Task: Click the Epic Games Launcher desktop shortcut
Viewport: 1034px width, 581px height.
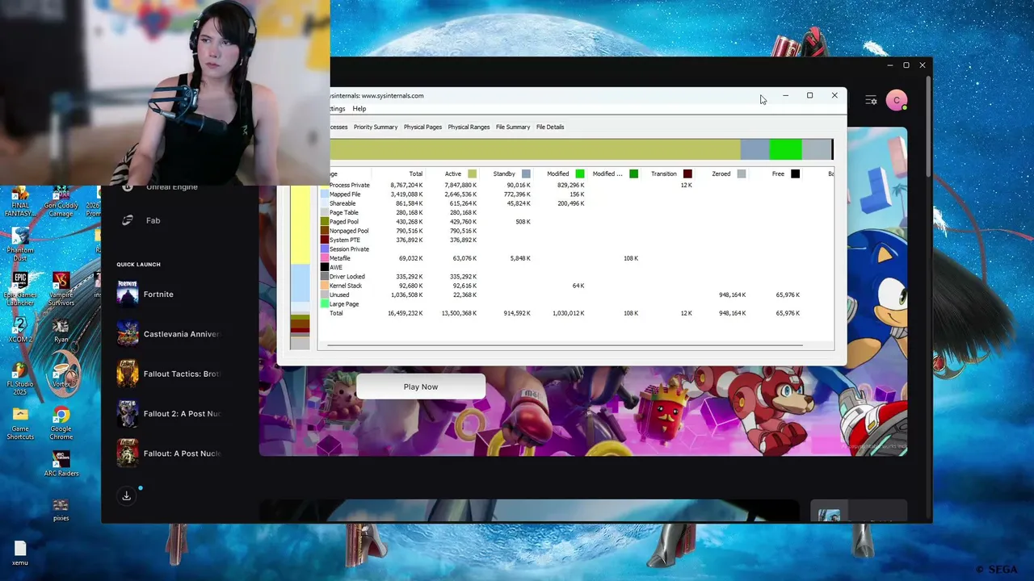Action: coord(20,289)
